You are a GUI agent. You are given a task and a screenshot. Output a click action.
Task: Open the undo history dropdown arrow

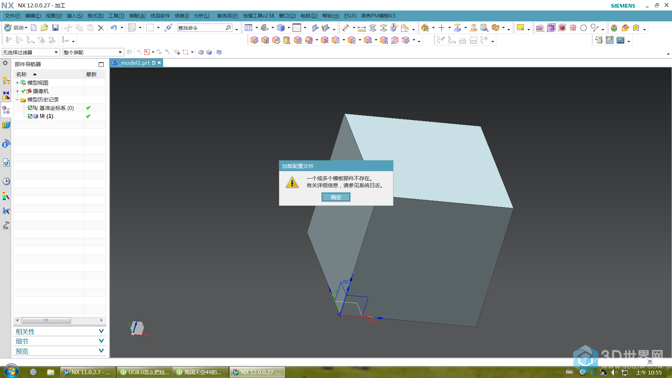[x=122, y=28]
